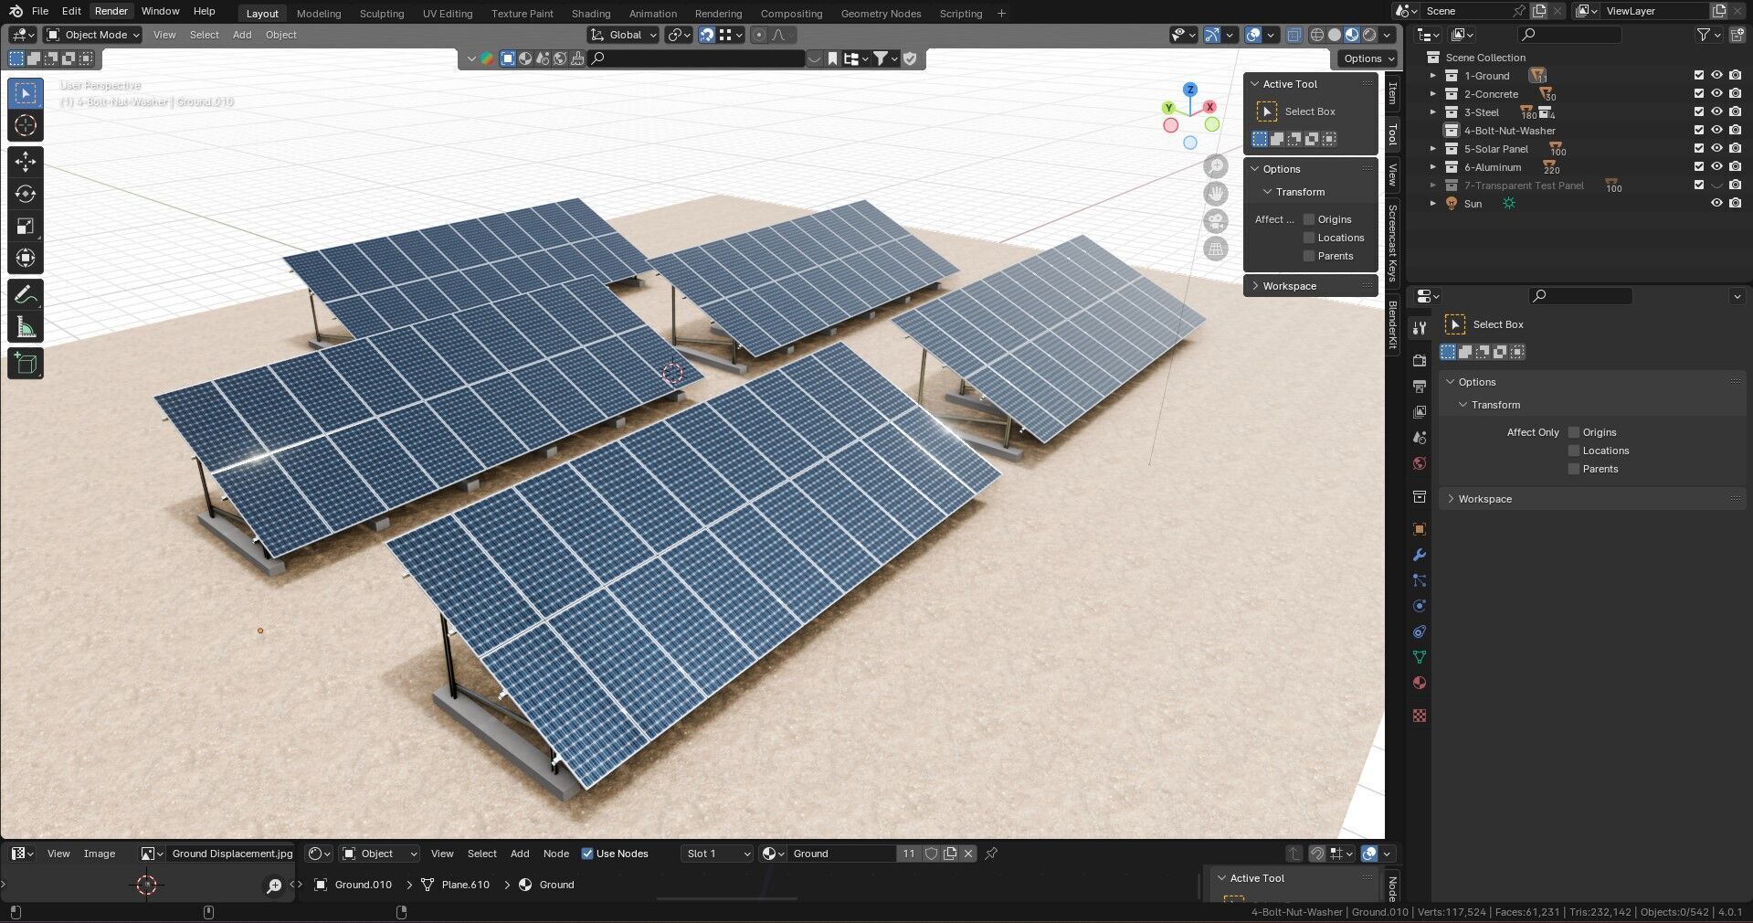
Task: Toggle Use Nodes checkbox
Action: (587, 854)
